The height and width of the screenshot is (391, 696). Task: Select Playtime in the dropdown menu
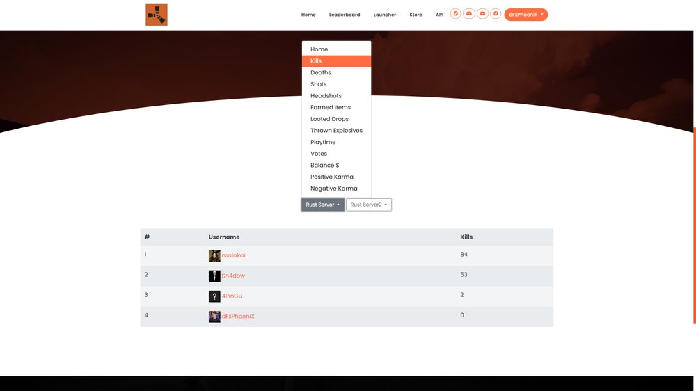click(336, 141)
